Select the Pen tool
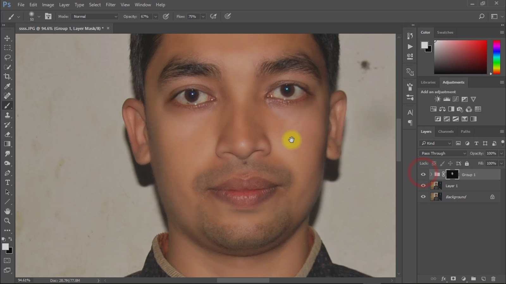Screen dimensions: 506x284 coord(7,173)
